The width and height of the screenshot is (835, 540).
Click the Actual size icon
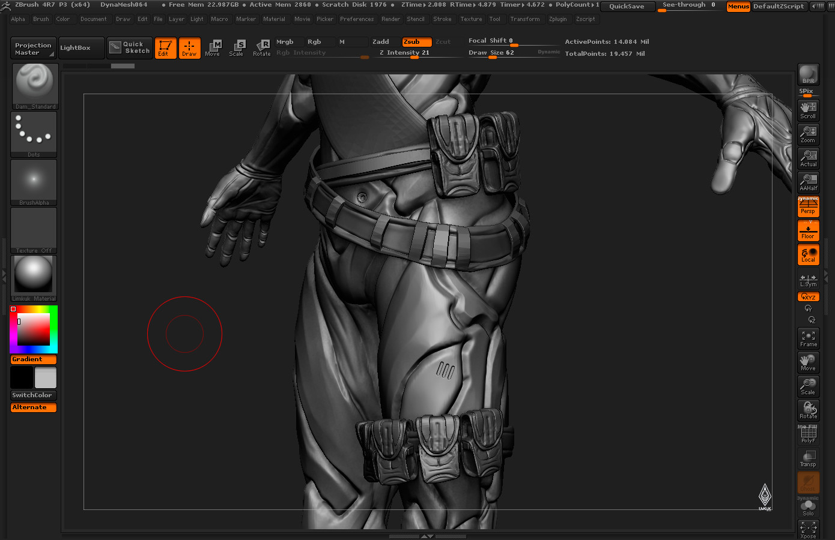pos(808,158)
